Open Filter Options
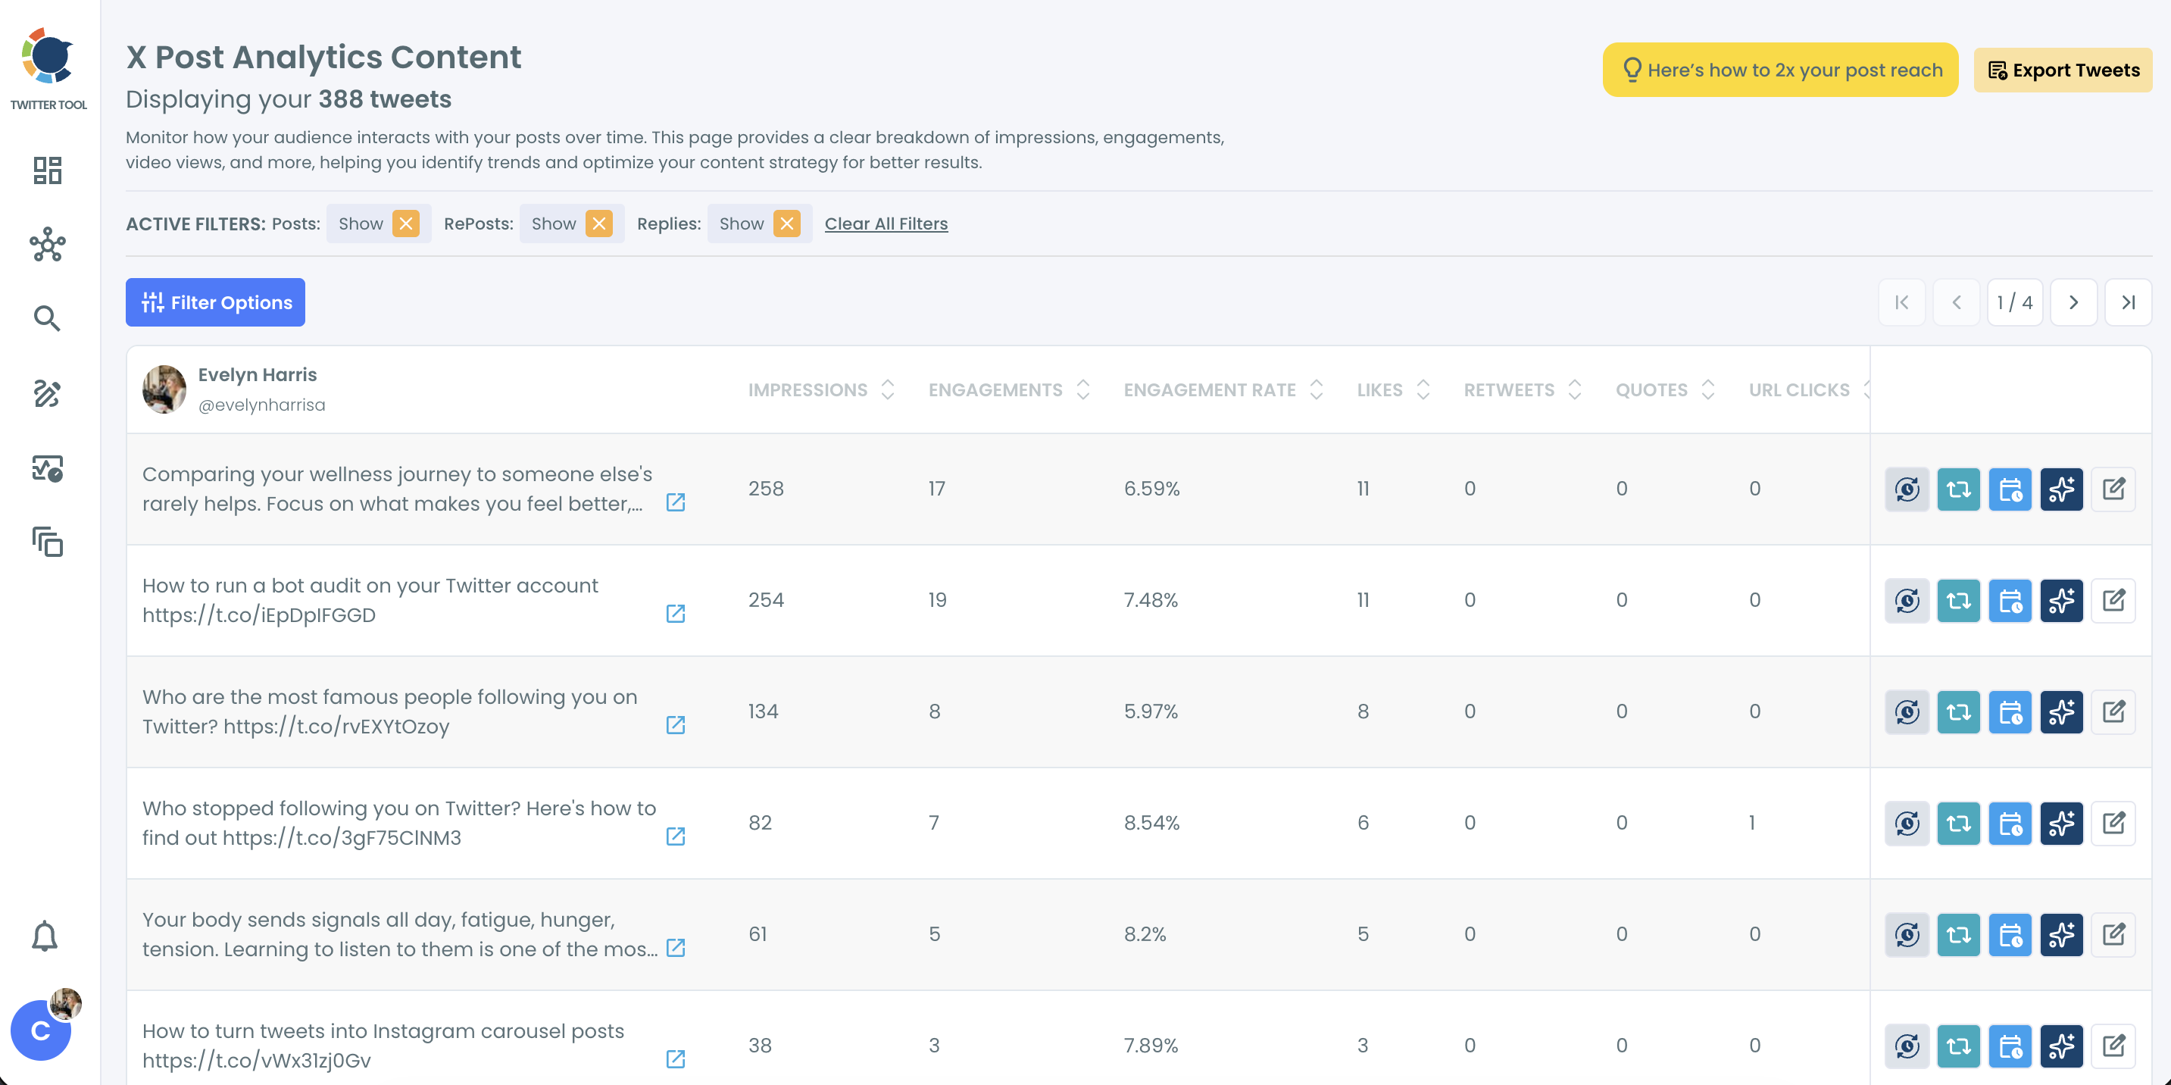The image size is (2171, 1085). coord(215,302)
